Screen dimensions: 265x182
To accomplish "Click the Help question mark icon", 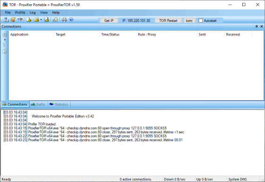I will point(71,20).
